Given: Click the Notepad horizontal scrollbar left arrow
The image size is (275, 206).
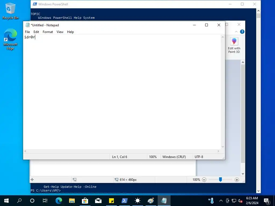Looking at the screenshot, I should tap(26, 151).
